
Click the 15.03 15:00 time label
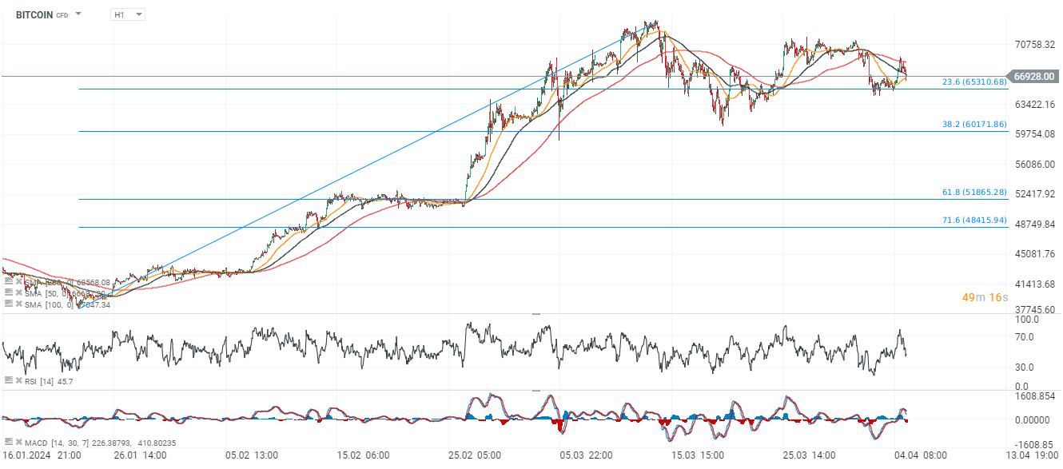coord(699,455)
